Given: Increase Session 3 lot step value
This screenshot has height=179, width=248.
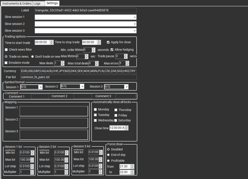Looking at the screenshot, I should (100, 164).
